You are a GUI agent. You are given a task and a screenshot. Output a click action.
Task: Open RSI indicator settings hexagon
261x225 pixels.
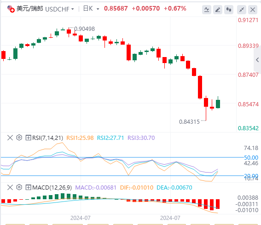point(19,138)
